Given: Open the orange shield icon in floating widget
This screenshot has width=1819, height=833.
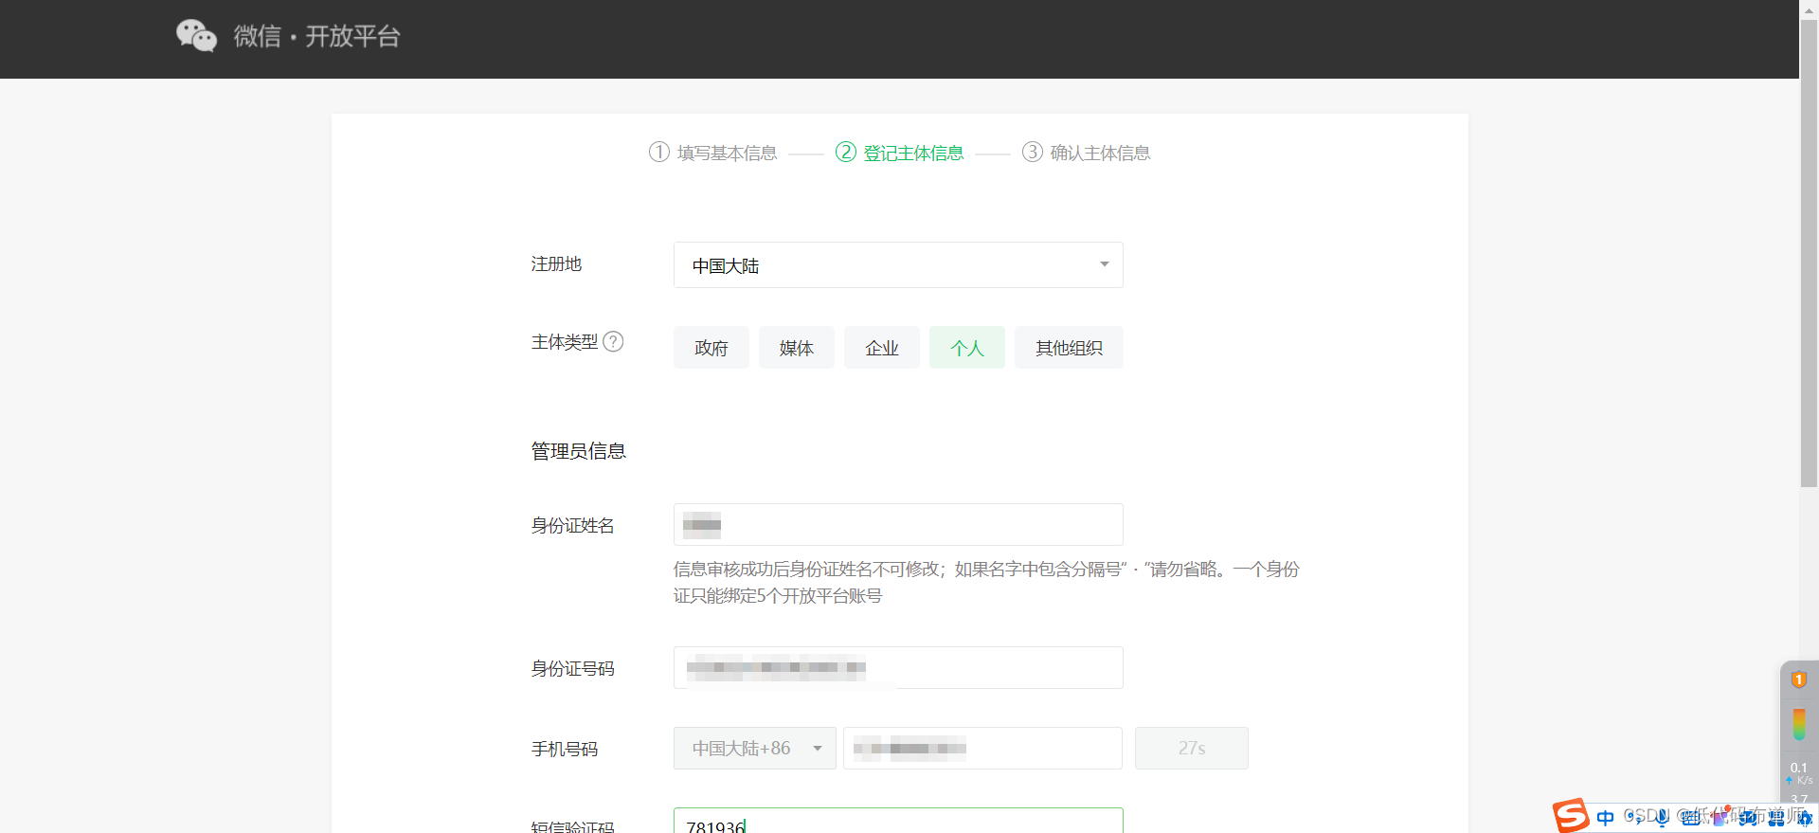Looking at the screenshot, I should click(x=1799, y=679).
